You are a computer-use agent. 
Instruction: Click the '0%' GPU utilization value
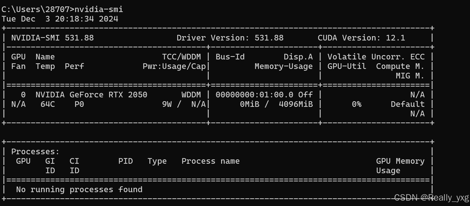point(357,104)
